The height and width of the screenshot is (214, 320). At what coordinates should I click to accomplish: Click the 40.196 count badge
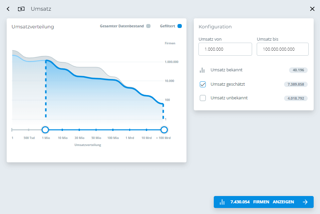(298, 70)
